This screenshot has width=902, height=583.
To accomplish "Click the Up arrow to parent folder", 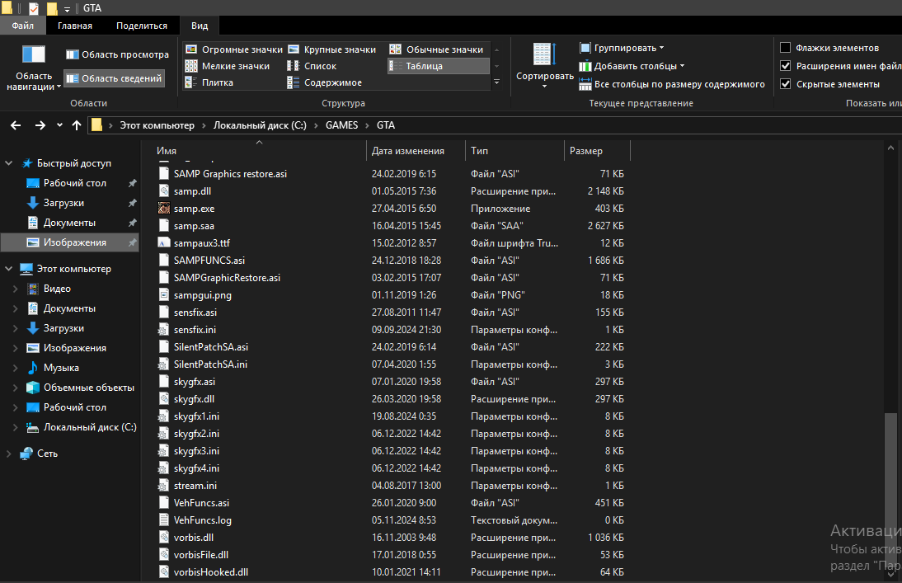I will (77, 125).
